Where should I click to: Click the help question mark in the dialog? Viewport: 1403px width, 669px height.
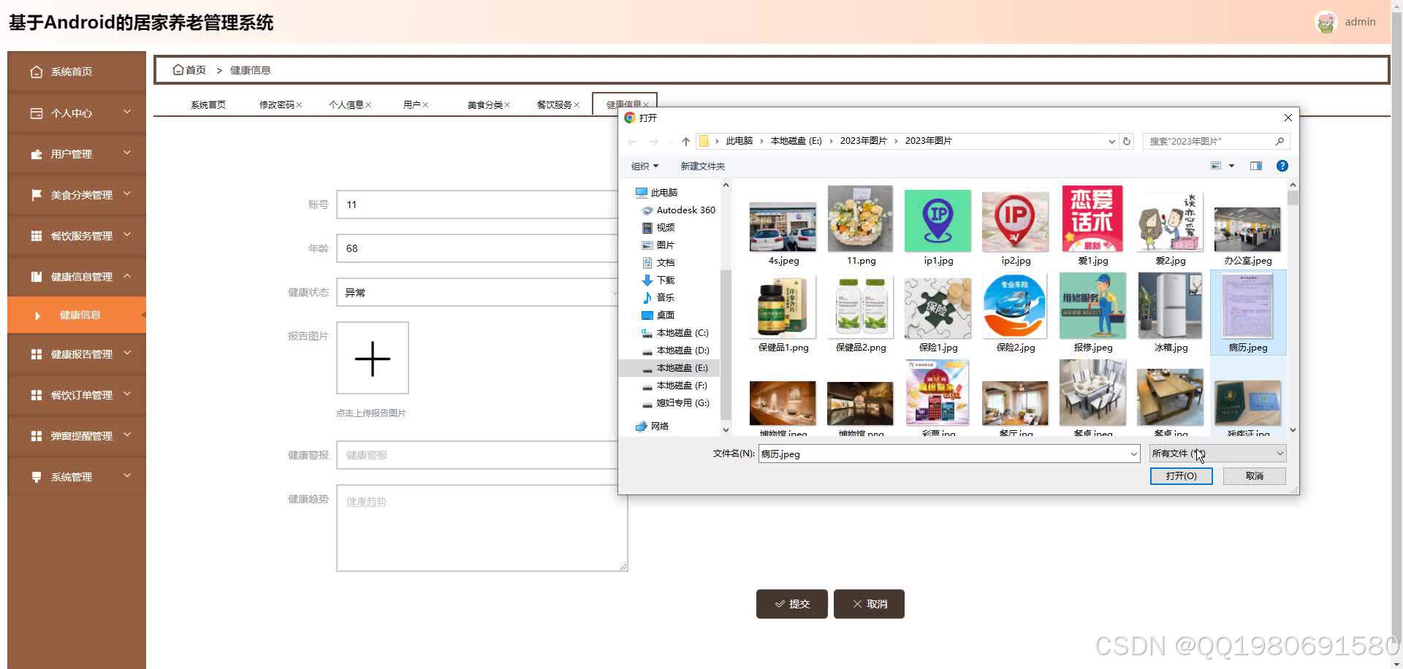[x=1282, y=166]
